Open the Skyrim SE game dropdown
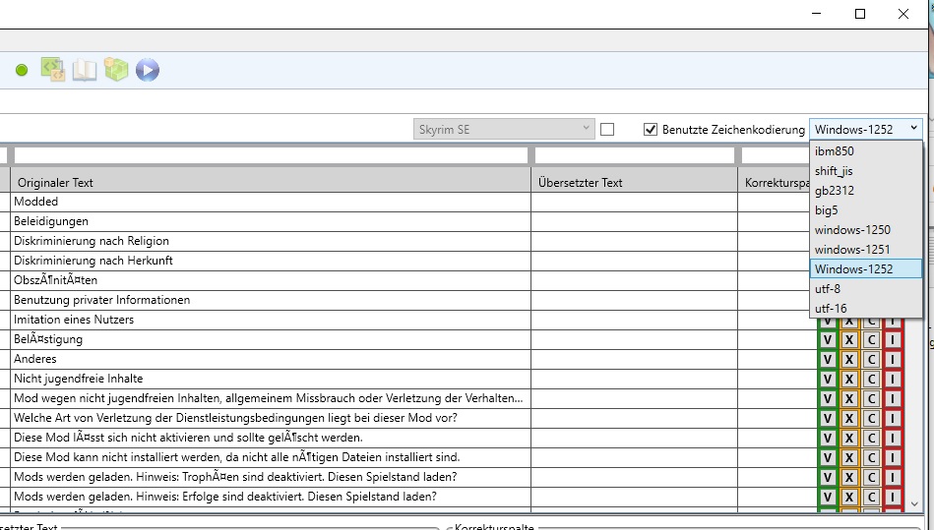This screenshot has height=530, width=934. click(x=505, y=129)
